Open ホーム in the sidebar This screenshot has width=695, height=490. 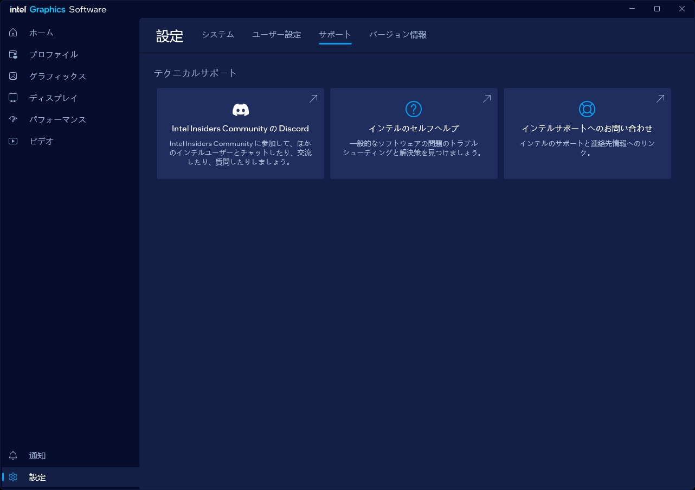pyautogui.click(x=70, y=33)
